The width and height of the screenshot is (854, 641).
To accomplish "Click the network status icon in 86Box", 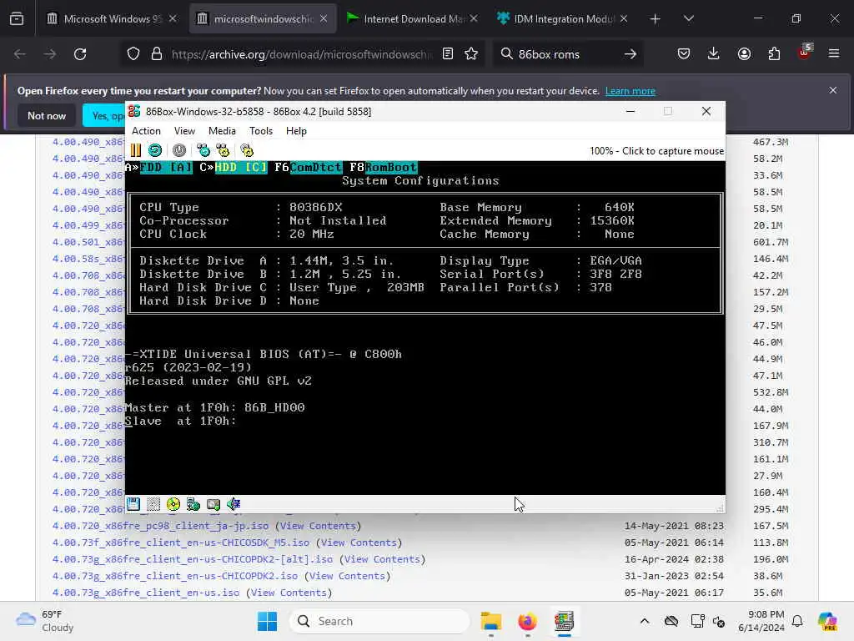I will [193, 504].
